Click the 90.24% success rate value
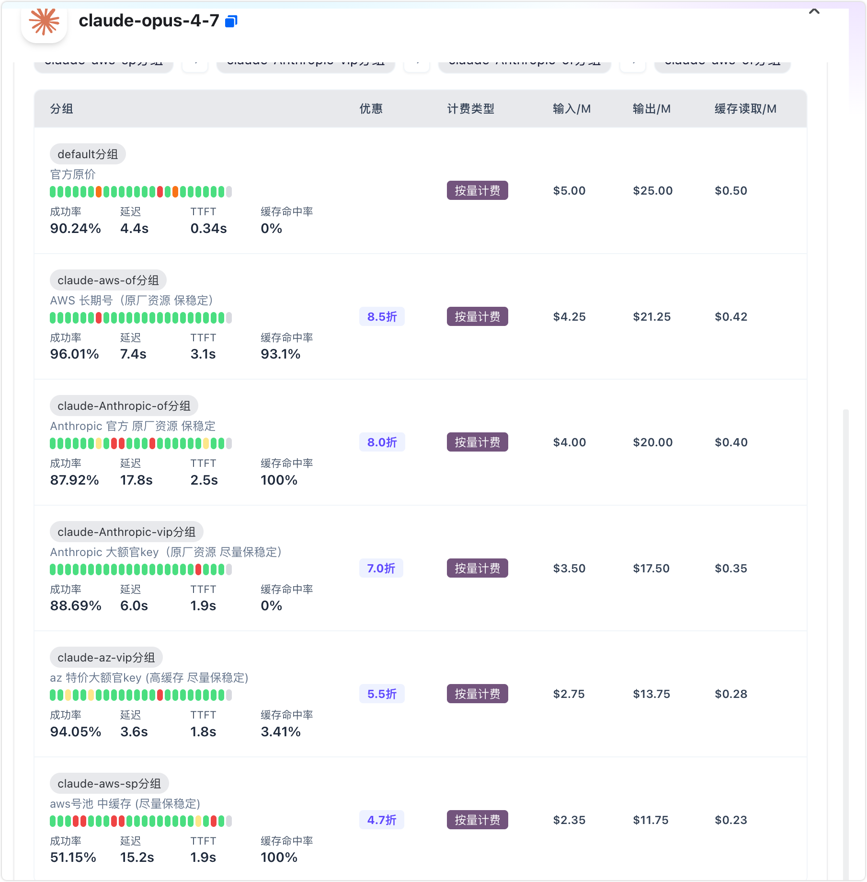The width and height of the screenshot is (867, 882). tap(75, 228)
